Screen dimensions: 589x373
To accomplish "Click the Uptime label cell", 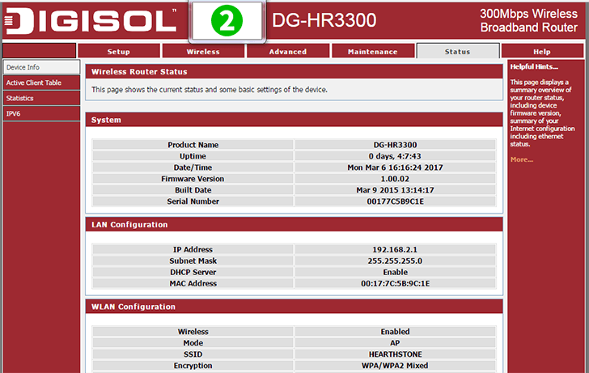I will [x=193, y=156].
